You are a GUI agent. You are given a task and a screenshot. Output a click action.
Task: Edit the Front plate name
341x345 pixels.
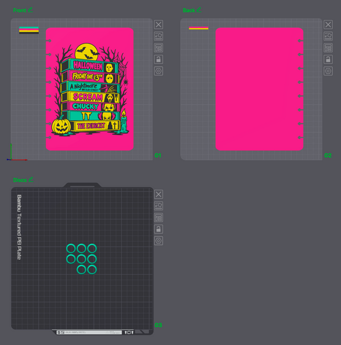[31, 10]
